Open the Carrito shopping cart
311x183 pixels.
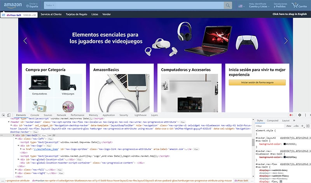[300, 6]
